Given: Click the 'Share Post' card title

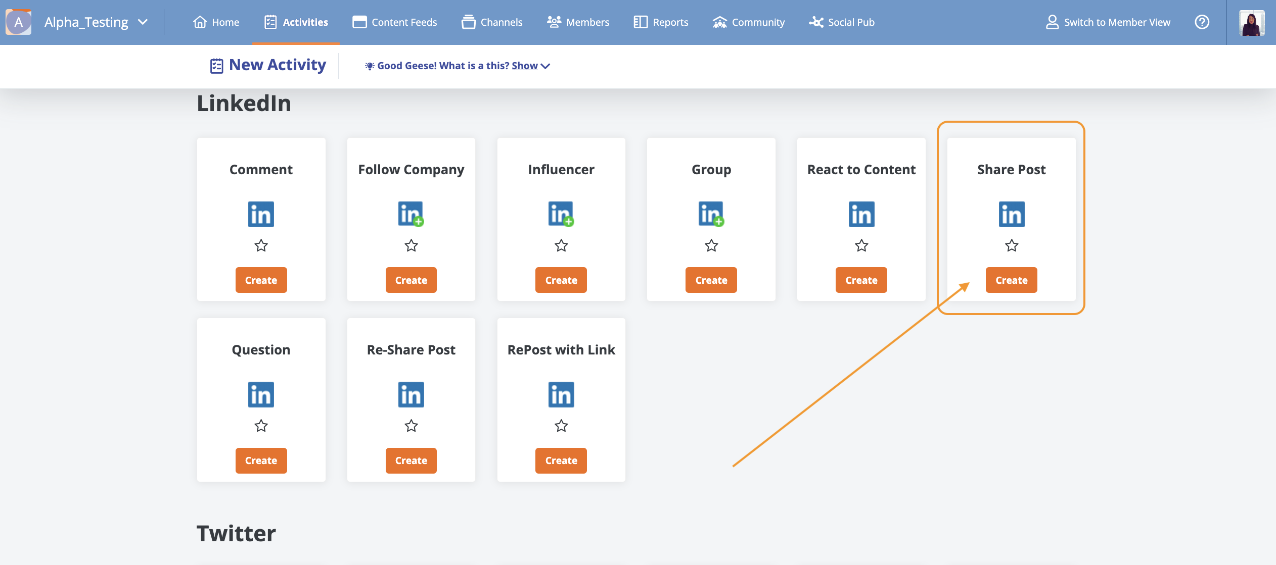Looking at the screenshot, I should pos(1012,170).
